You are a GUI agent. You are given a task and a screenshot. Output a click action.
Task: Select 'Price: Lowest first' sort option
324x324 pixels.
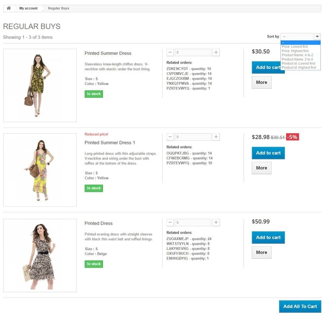[295, 47]
